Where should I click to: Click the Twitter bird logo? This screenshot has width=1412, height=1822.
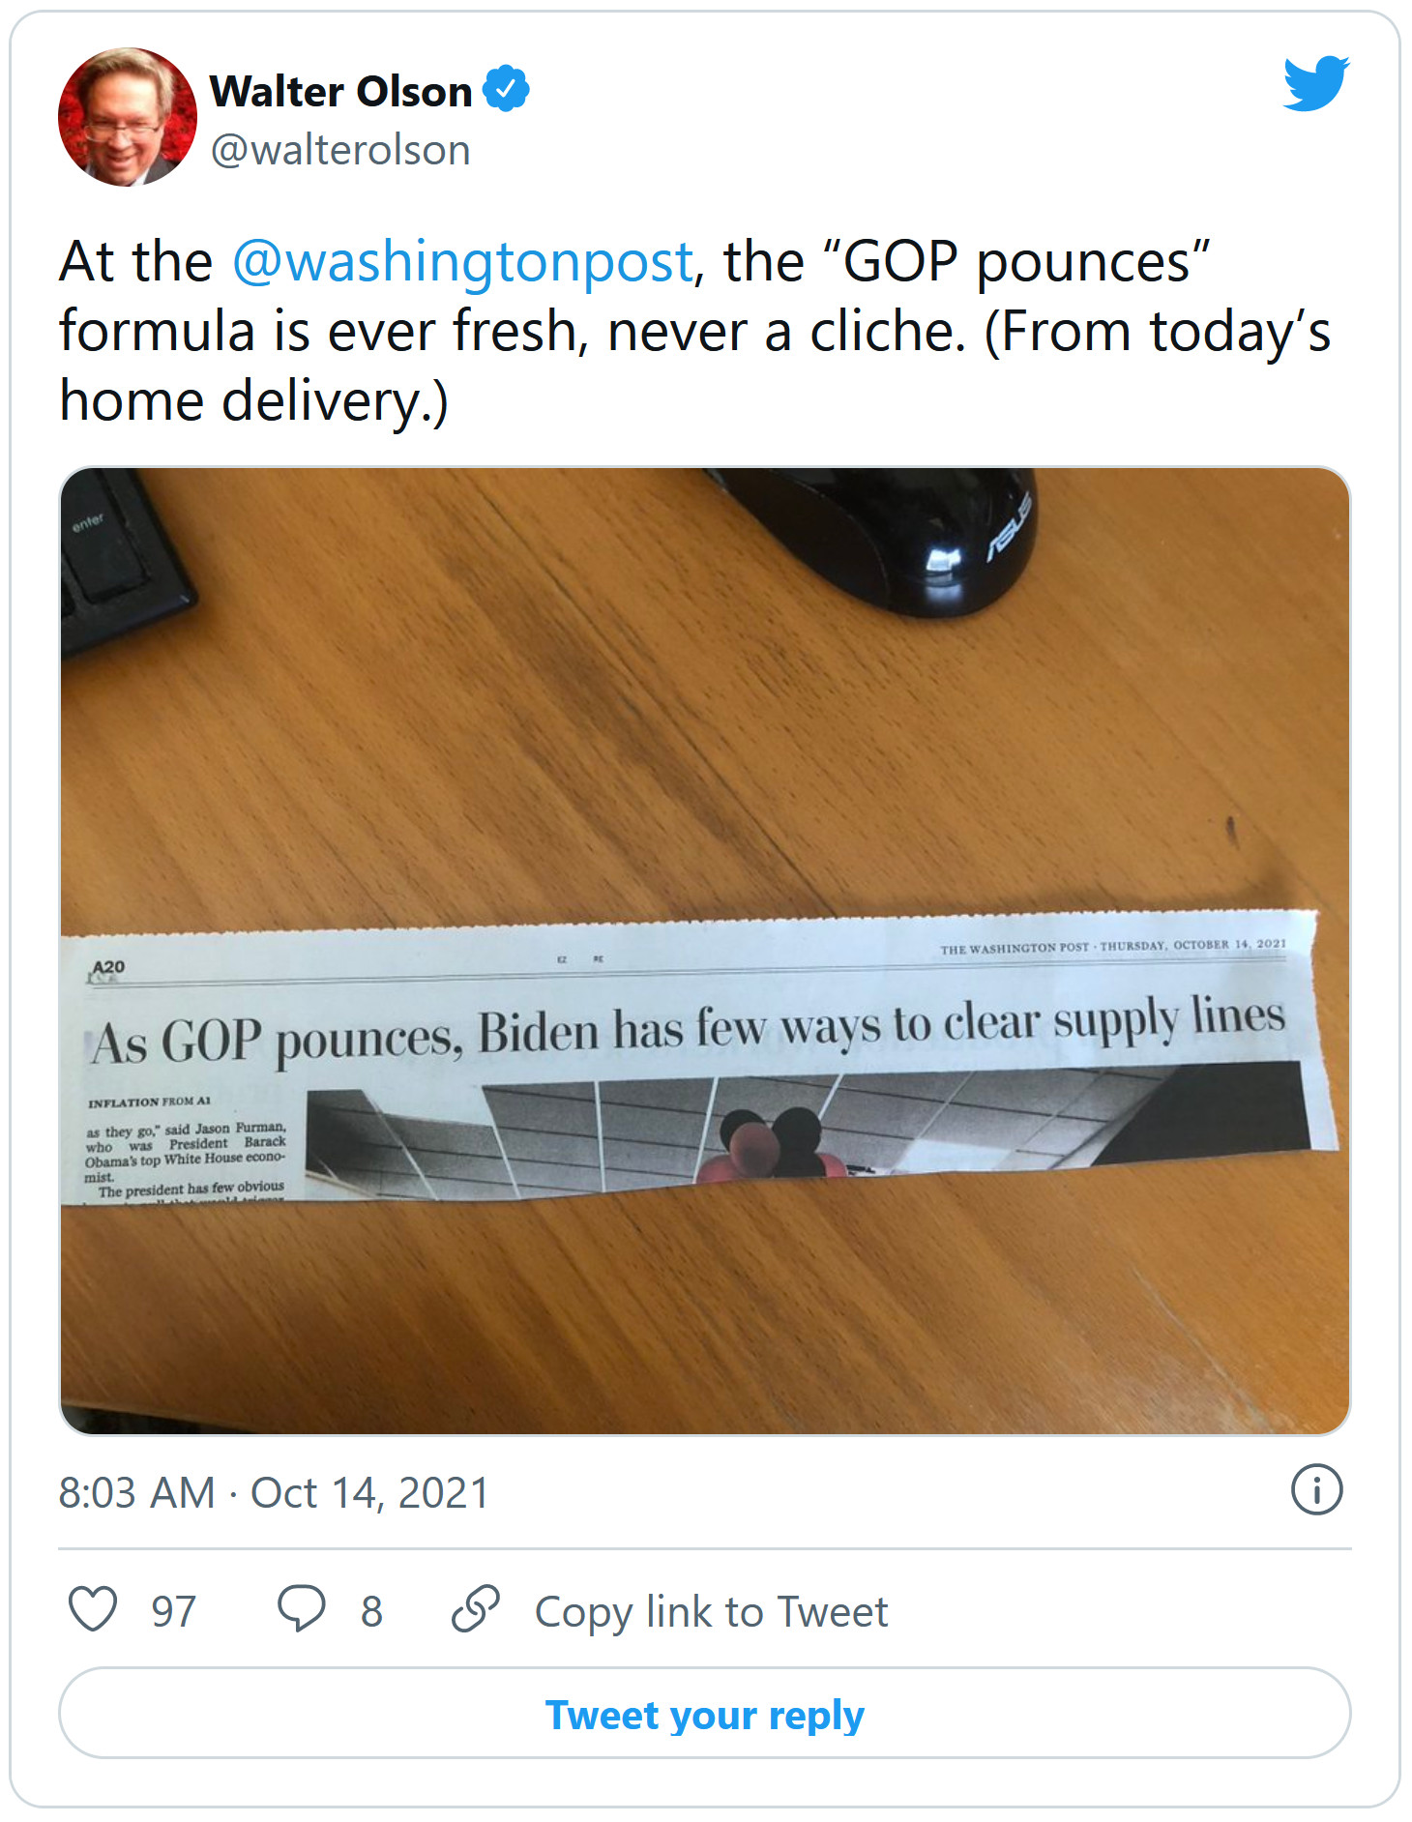pyautogui.click(x=1315, y=83)
